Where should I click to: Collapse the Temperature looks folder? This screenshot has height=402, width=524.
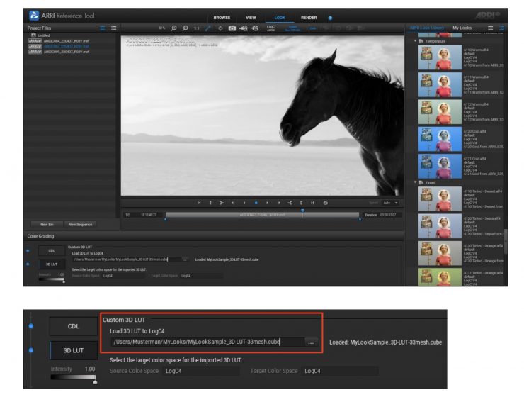coord(415,41)
